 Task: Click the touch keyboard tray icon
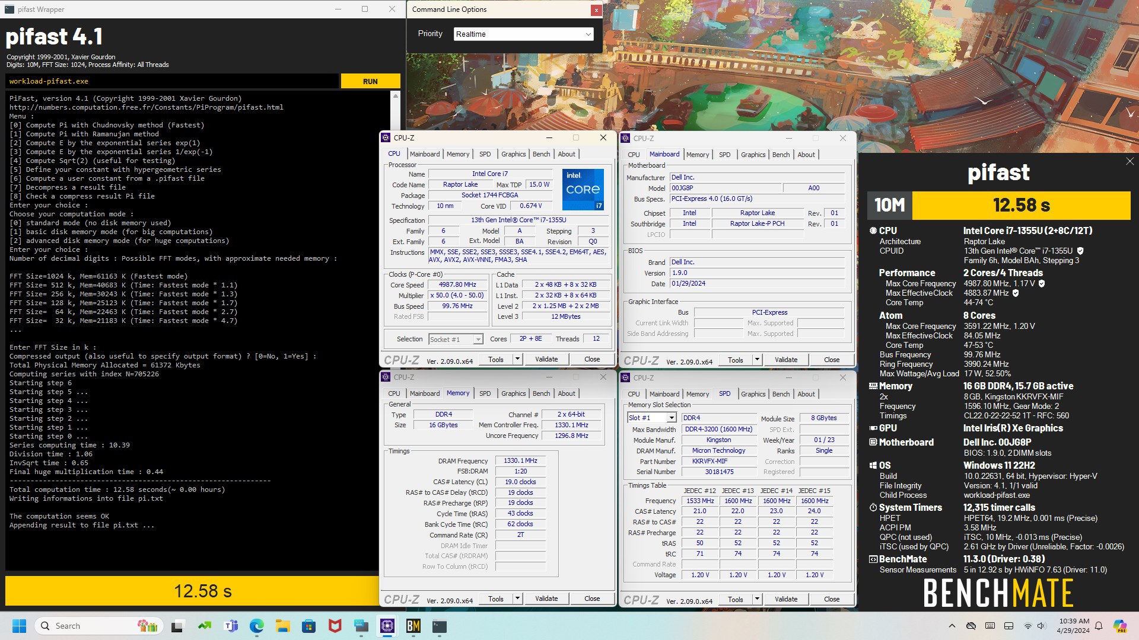tap(990, 626)
